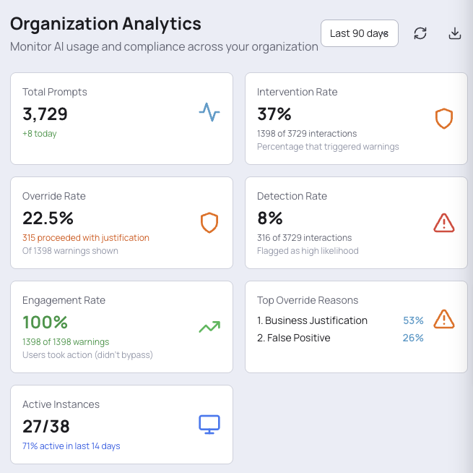Click the monitor icon in Active Instances
This screenshot has height=473, width=473.
209,425
